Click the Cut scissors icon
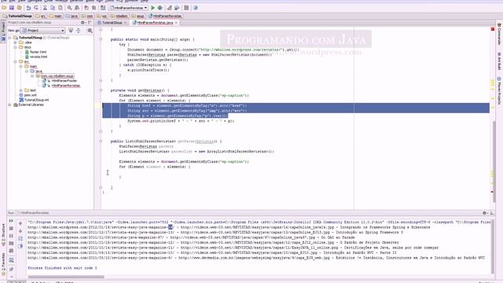Screen dimensions: 503x283 45,8
